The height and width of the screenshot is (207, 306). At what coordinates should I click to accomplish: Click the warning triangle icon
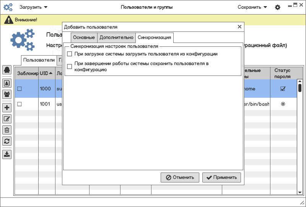[x=8, y=20]
